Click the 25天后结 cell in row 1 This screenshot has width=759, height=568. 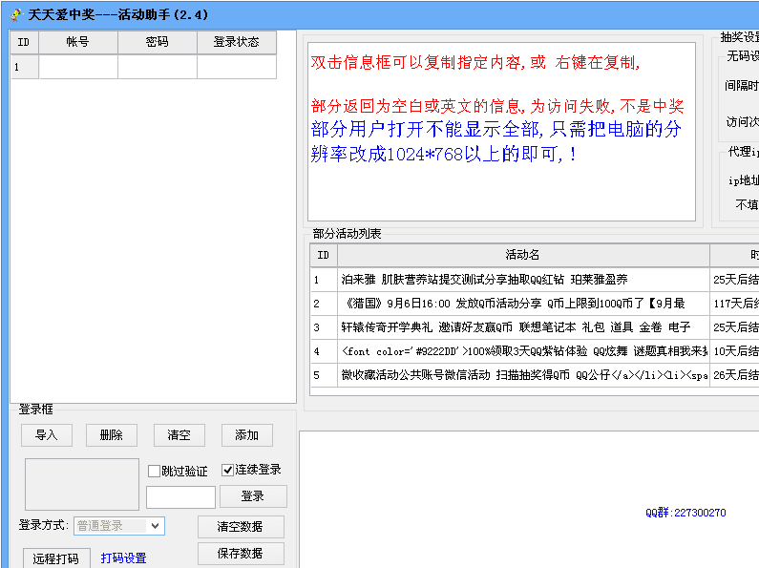(735, 280)
